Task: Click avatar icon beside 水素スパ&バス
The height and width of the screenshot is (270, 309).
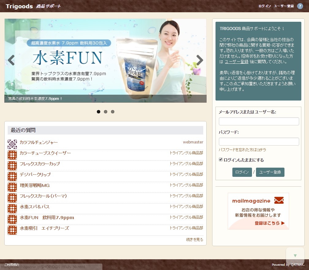Action: (12, 209)
